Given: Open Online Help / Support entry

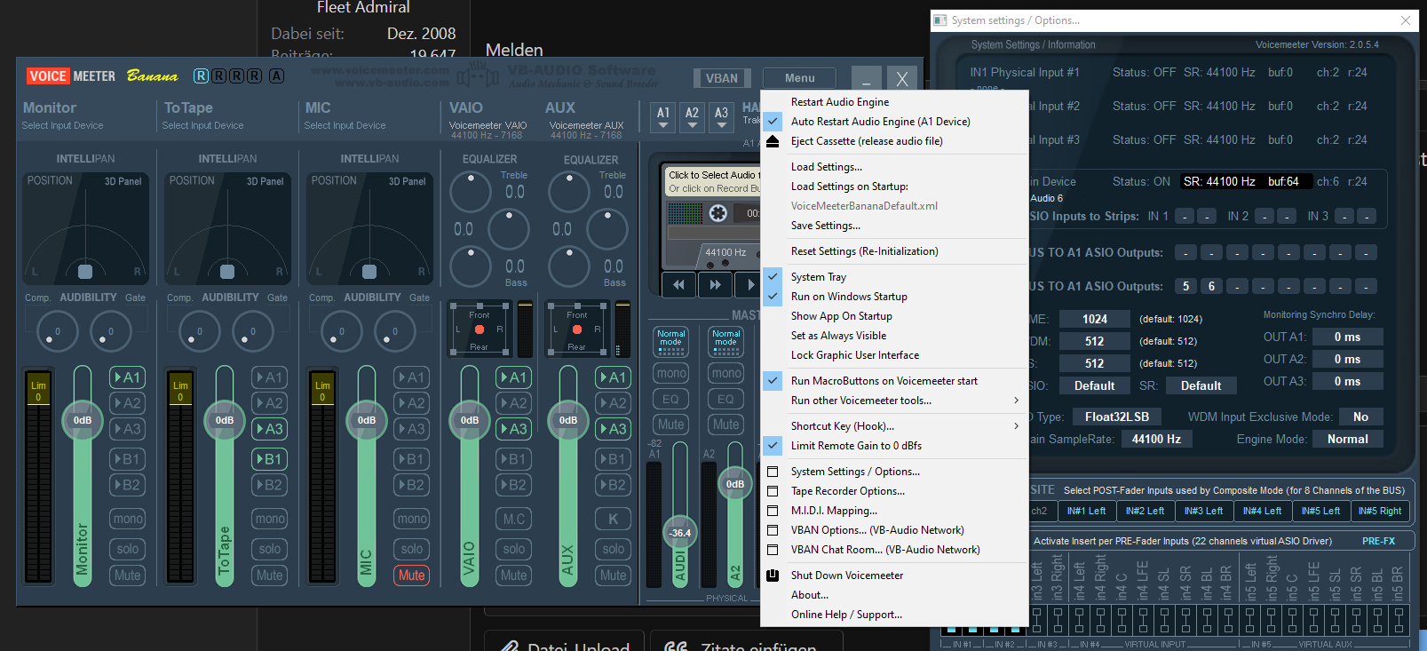Looking at the screenshot, I should 894,615.
